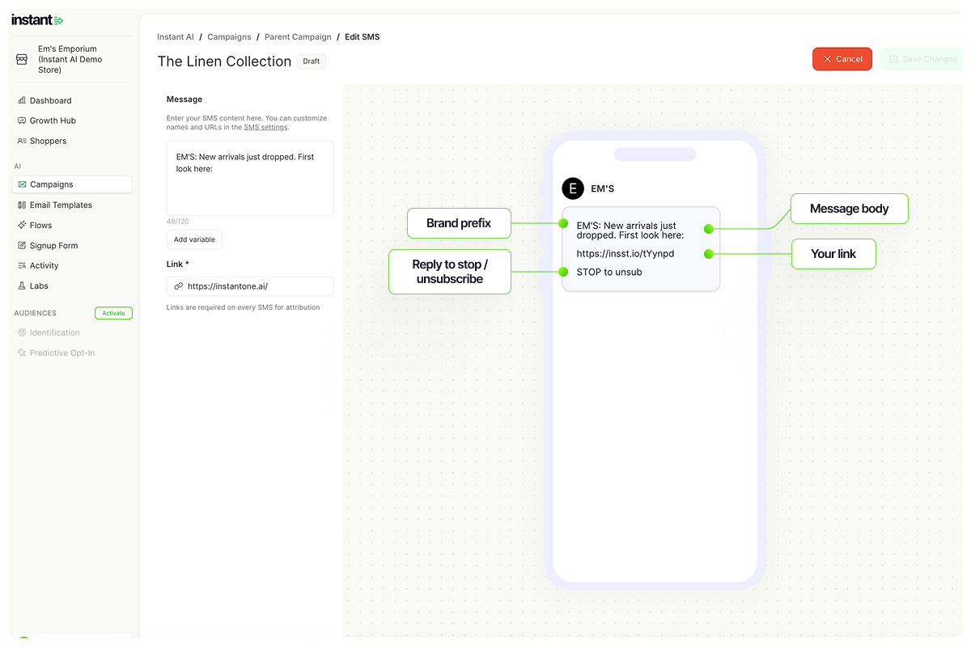Click the Dashboard chart icon
The image size is (971, 647).
coord(22,100)
